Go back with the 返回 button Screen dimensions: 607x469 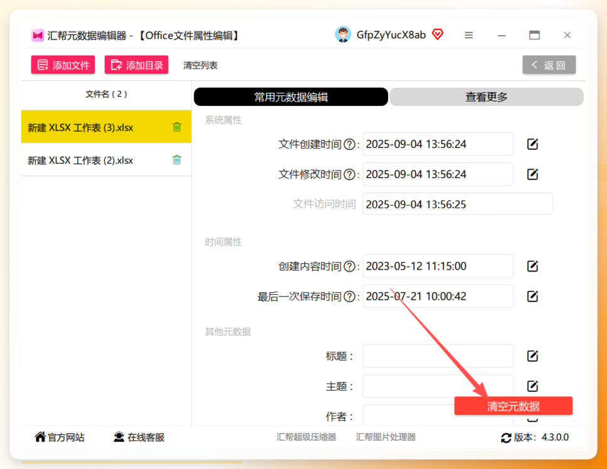(x=549, y=65)
